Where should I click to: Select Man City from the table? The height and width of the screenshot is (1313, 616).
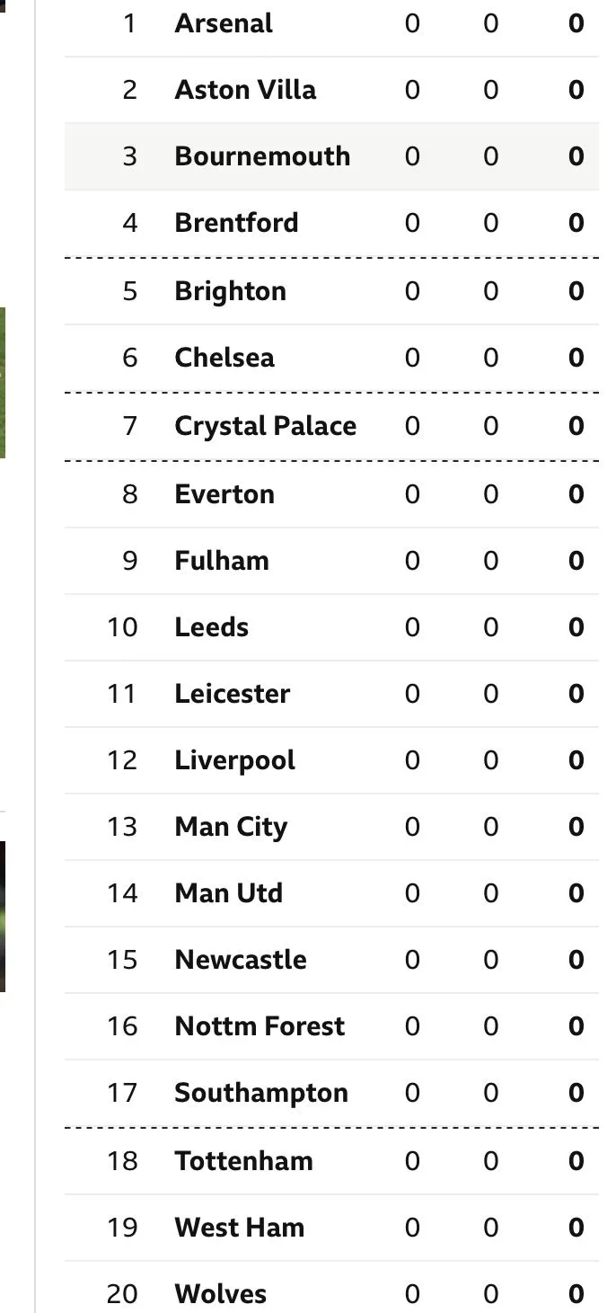tap(231, 827)
